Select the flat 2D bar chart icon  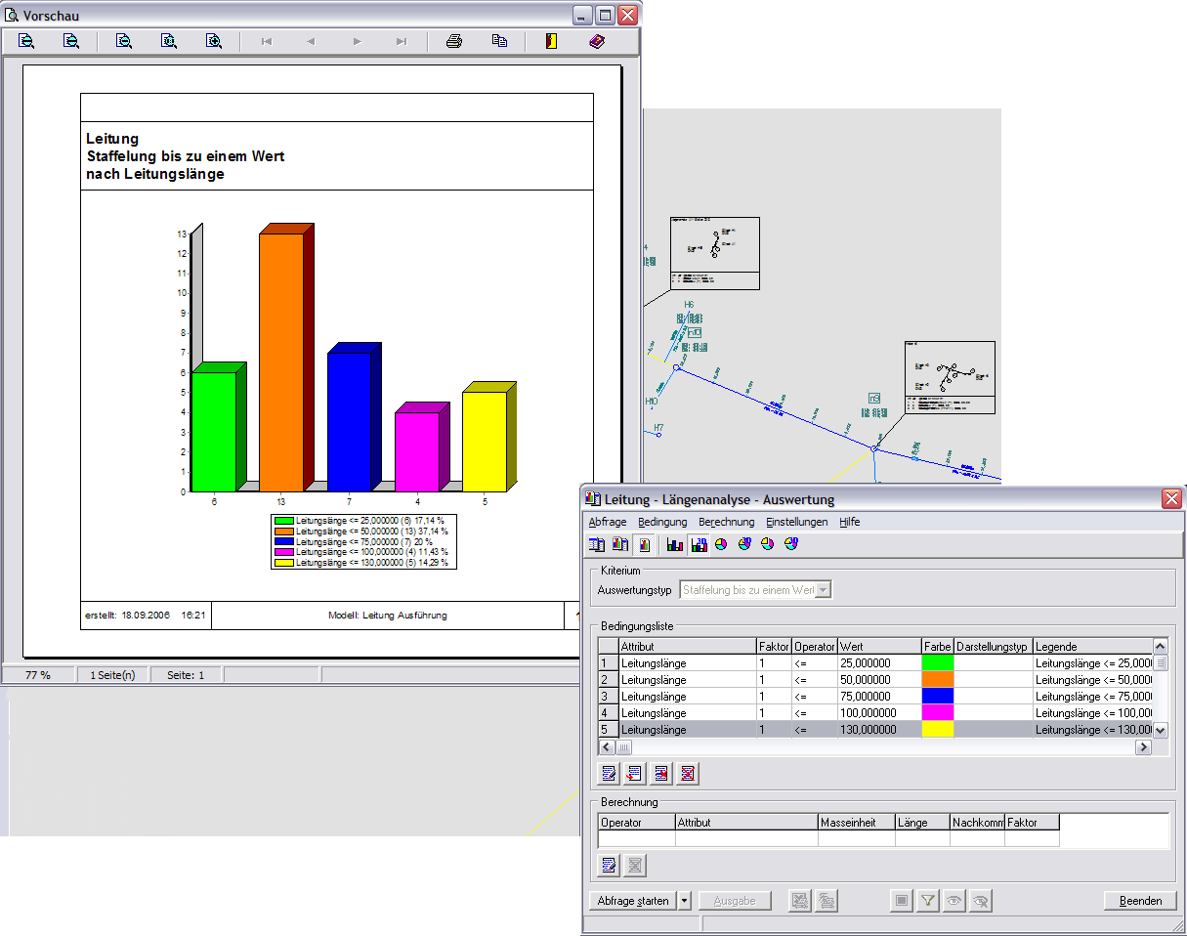[675, 544]
